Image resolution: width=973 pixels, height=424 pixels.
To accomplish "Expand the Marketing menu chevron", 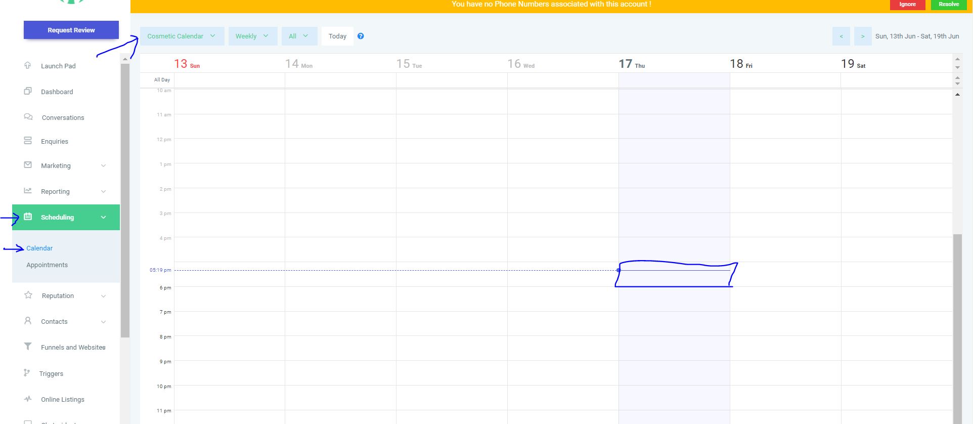I will (x=103, y=165).
